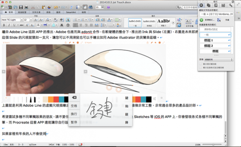Activate the Format Painter brush icon

(x=49, y=7)
